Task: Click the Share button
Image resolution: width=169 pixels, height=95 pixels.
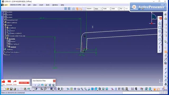Action: click(x=15, y=83)
